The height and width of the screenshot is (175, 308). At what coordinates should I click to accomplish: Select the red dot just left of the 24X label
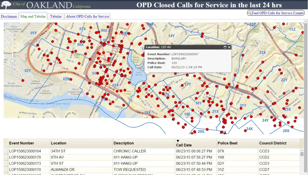click(245, 131)
